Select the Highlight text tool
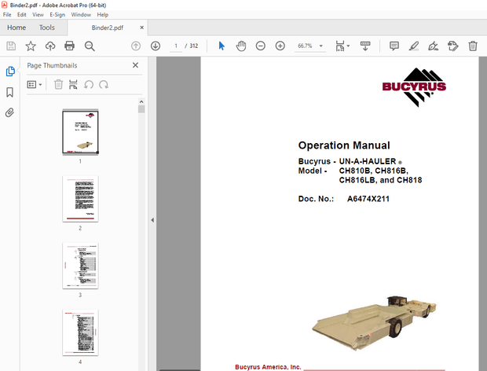 pos(414,46)
